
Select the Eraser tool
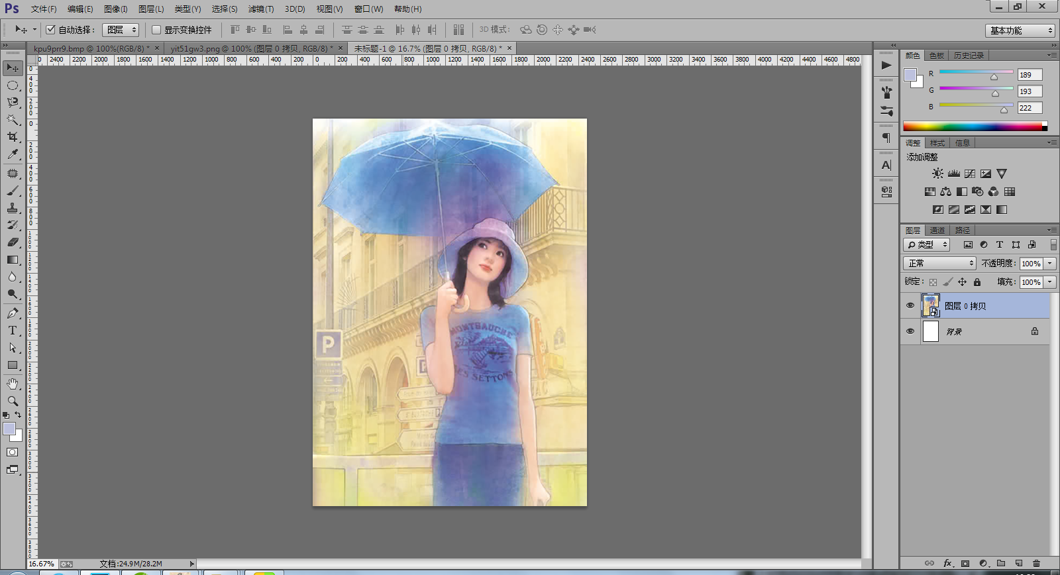13,242
